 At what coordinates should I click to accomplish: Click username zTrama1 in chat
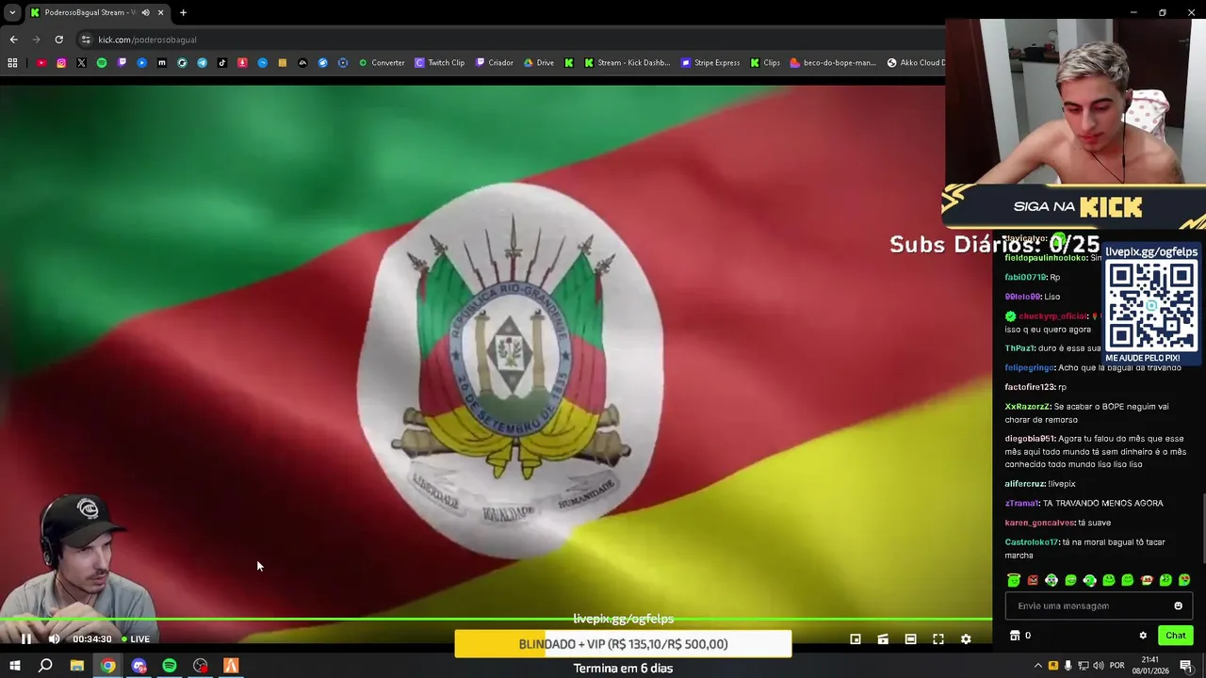point(1021,504)
